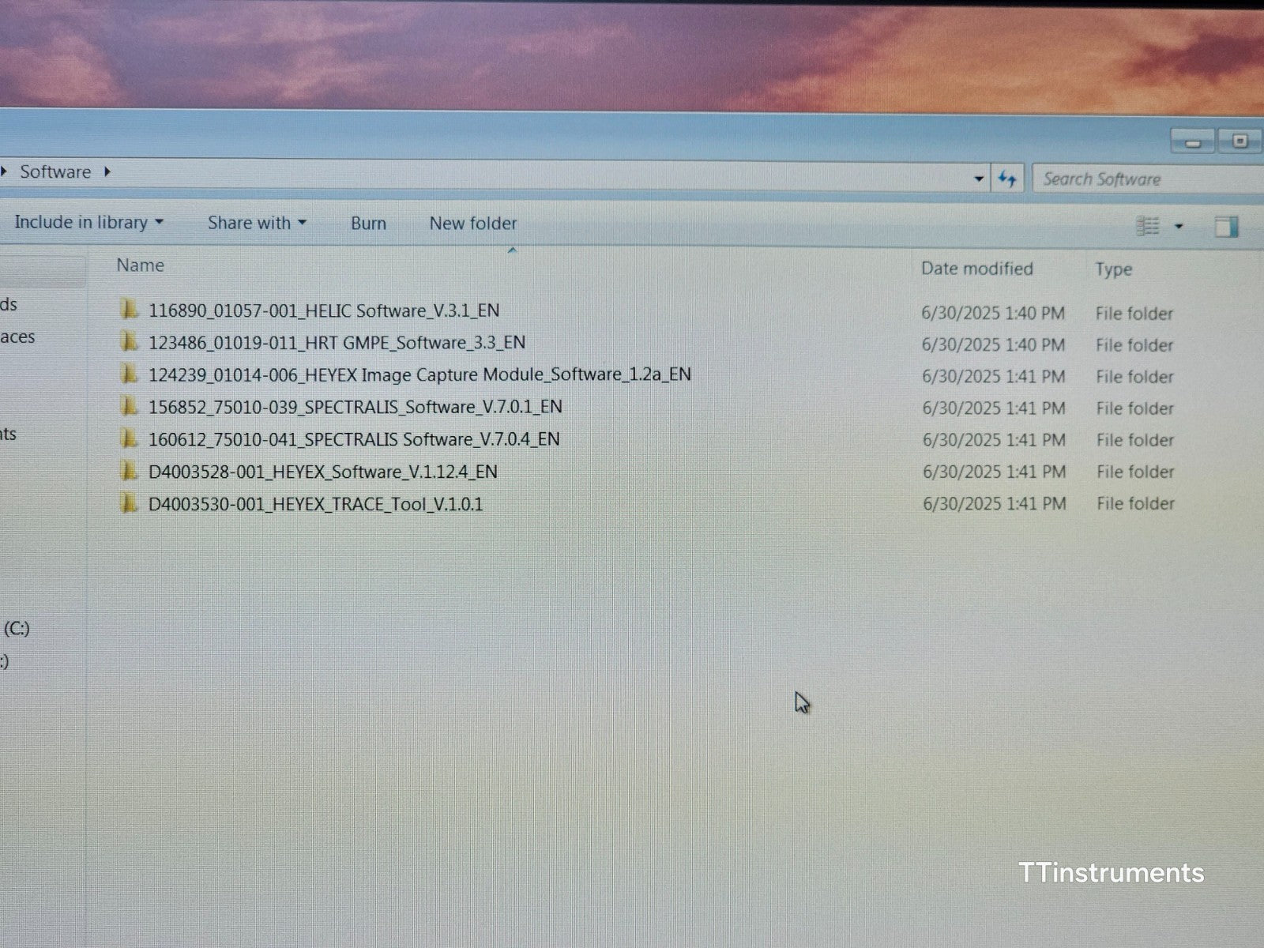The width and height of the screenshot is (1264, 948).
Task: Sort by the Name column header
Action: click(140, 265)
